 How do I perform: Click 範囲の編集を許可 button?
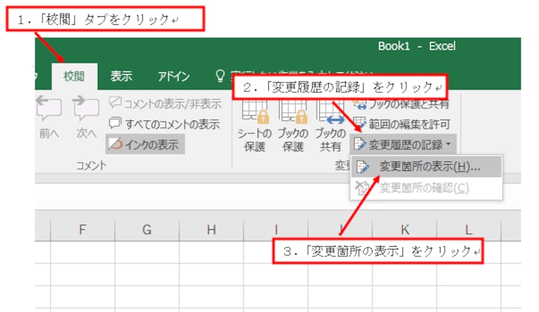[402, 124]
